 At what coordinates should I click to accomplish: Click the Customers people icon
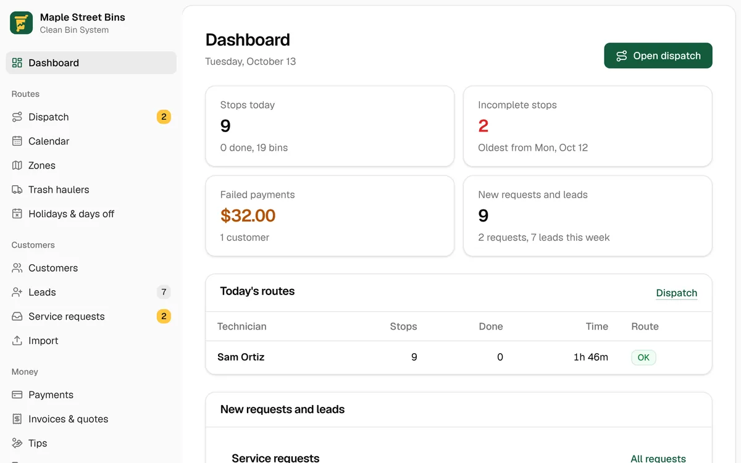coord(17,268)
